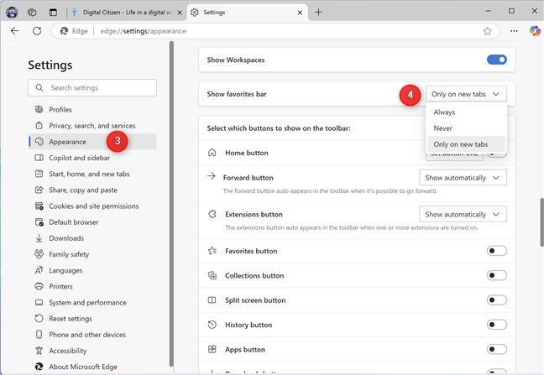Switch to the Settings tab
Image resolution: width=544 pixels, height=375 pixels.
(x=248, y=13)
